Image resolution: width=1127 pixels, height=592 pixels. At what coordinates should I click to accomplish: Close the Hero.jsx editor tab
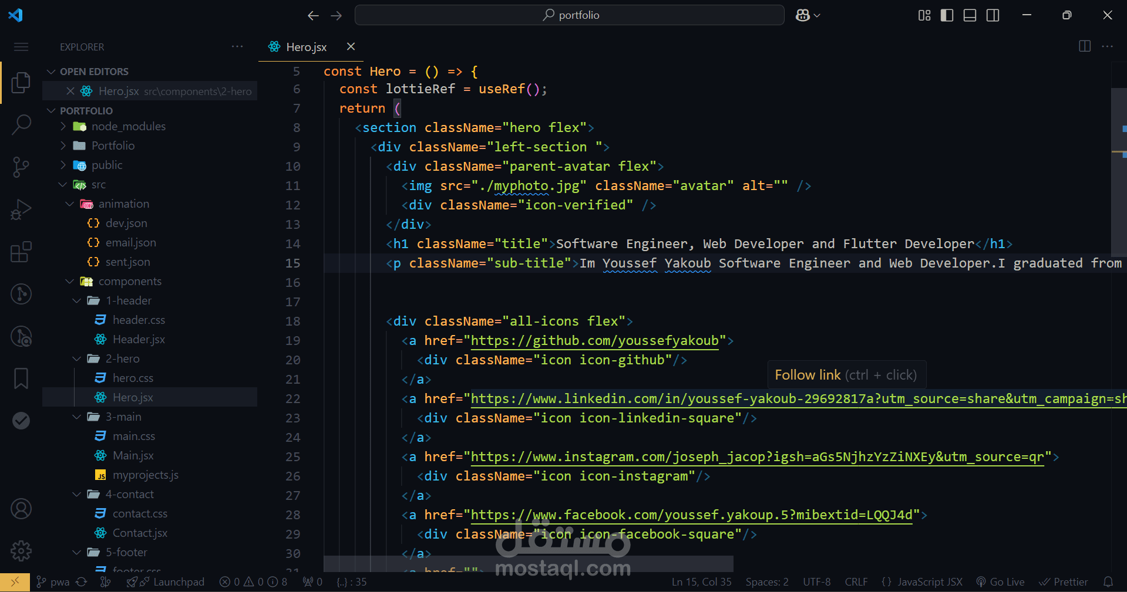tap(351, 46)
